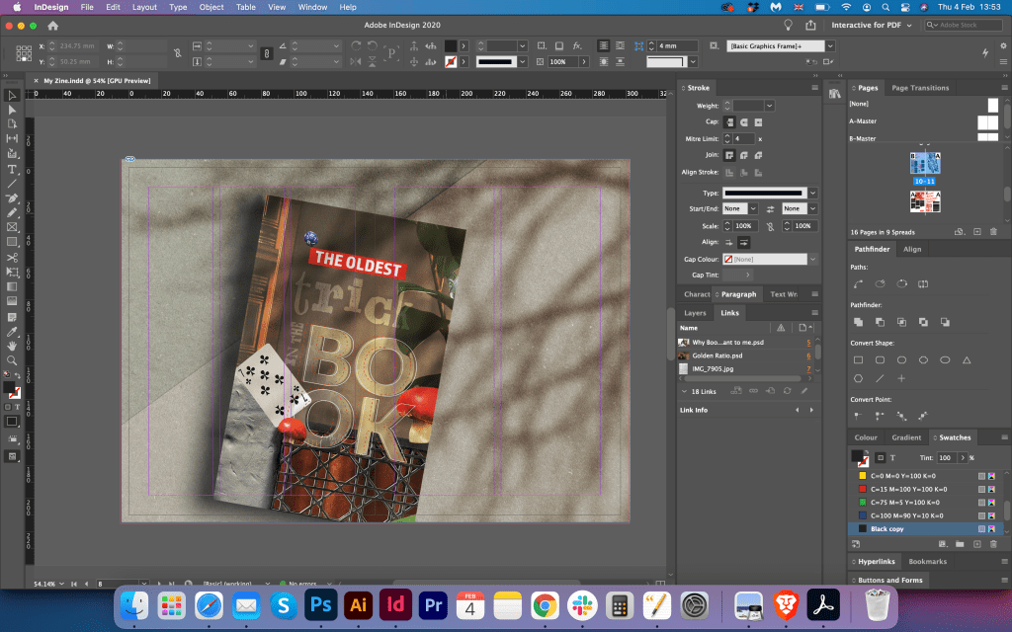Click the Update Link icon in Links panel
The image size is (1012, 632).
click(x=787, y=390)
